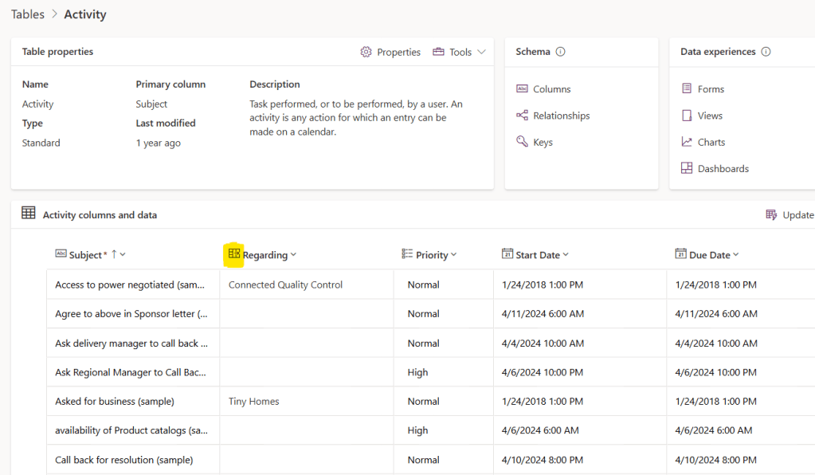Open Relationships in the Schema panel

click(560, 115)
